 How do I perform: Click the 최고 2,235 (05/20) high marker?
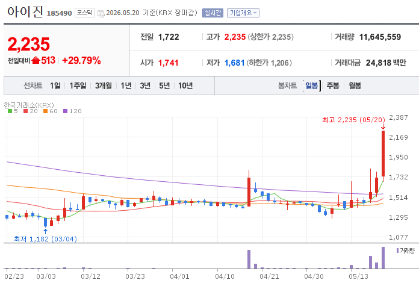353,120
